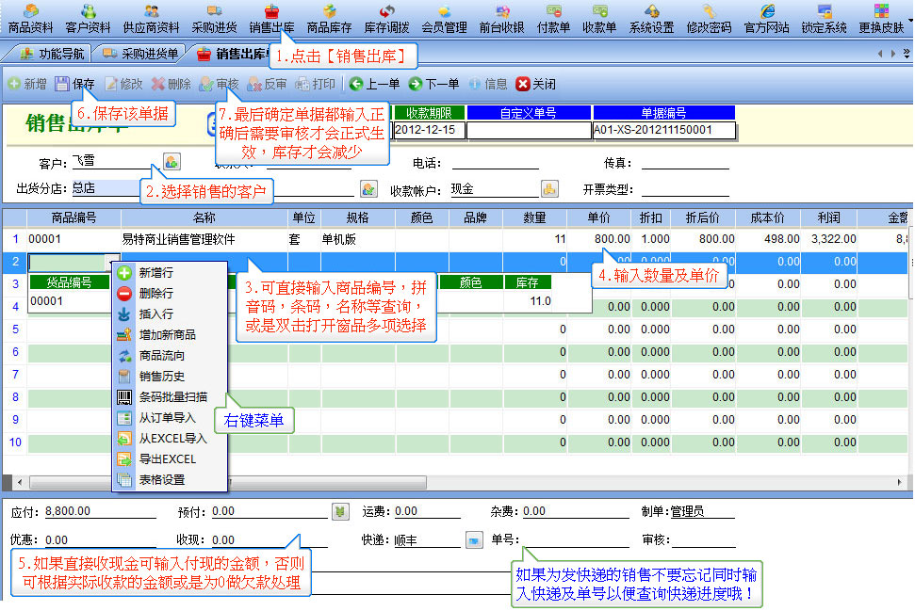Click the customer picker icon beside 客户 field
Screen dimensions: 915x611
click(172, 162)
